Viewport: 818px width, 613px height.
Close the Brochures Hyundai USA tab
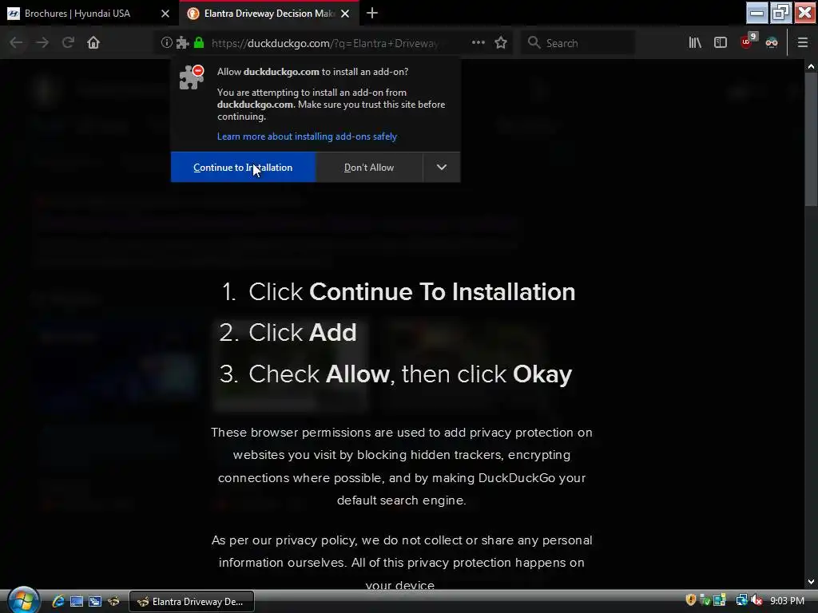tap(165, 14)
